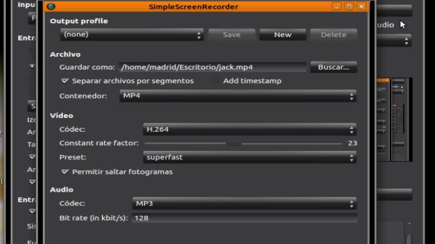This screenshot has height=244, width=435.
Task: Open the audio Códec dropdown showing MP3
Action: click(x=244, y=203)
